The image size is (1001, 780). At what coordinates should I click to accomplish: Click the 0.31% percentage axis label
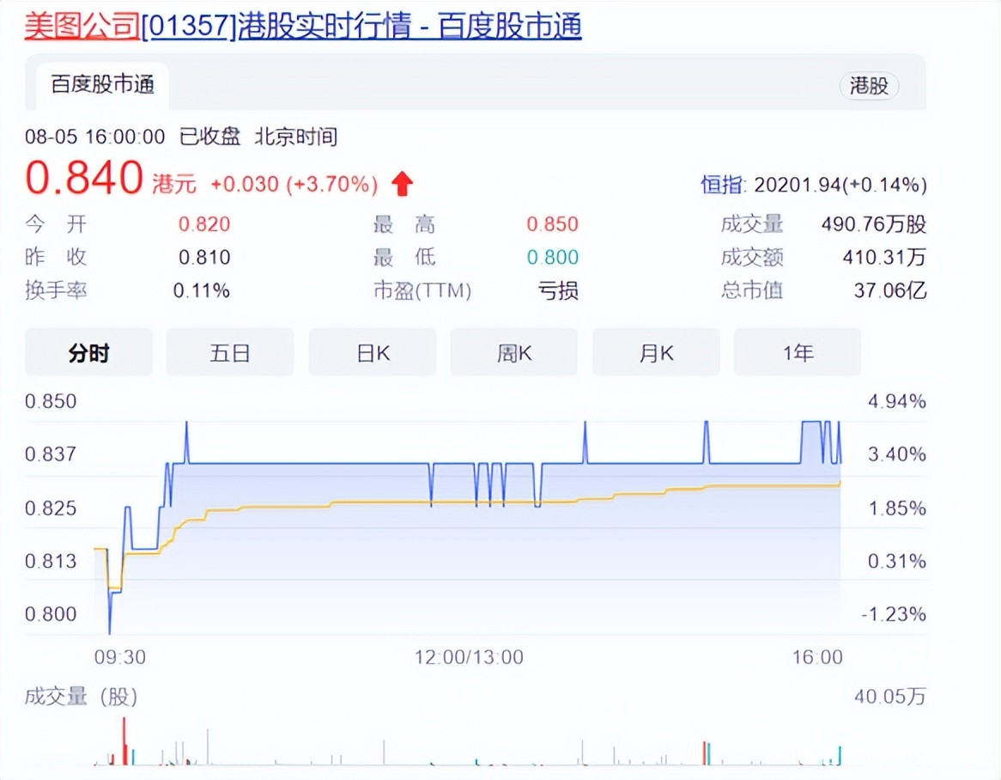pos(897,561)
